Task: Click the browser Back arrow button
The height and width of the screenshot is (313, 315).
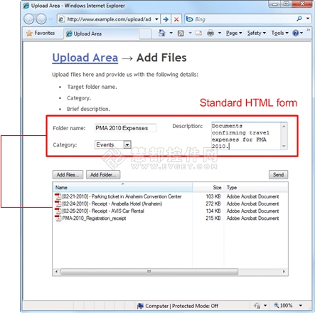Action: click(x=29, y=19)
